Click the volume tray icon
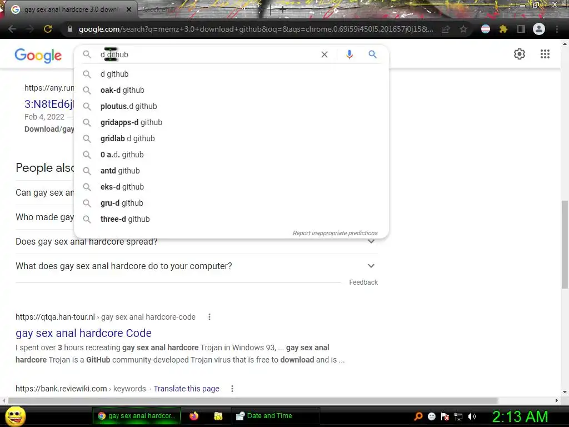This screenshot has width=569, height=427. pos(471,416)
